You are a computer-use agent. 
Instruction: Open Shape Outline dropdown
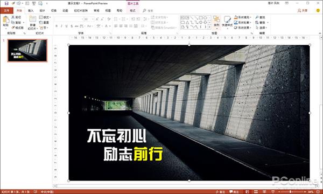click(x=243, y=23)
